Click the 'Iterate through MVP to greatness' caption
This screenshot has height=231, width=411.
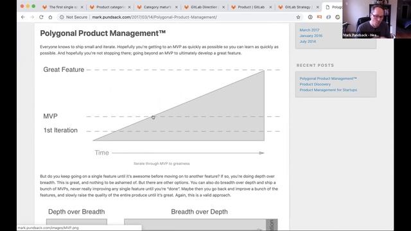tap(161, 164)
